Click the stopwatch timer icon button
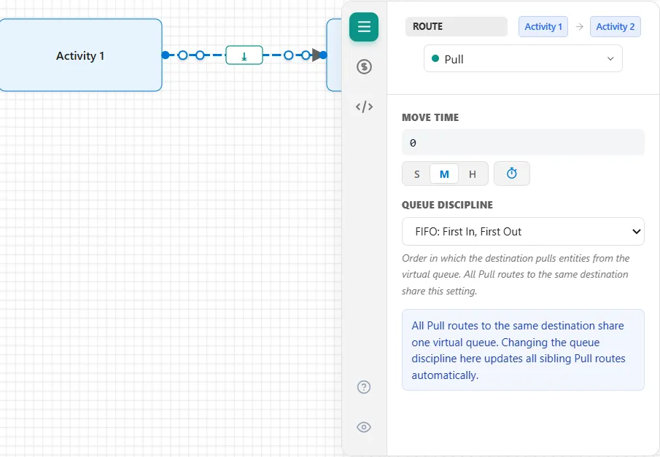Viewport: 660px width, 457px height. pyautogui.click(x=512, y=173)
